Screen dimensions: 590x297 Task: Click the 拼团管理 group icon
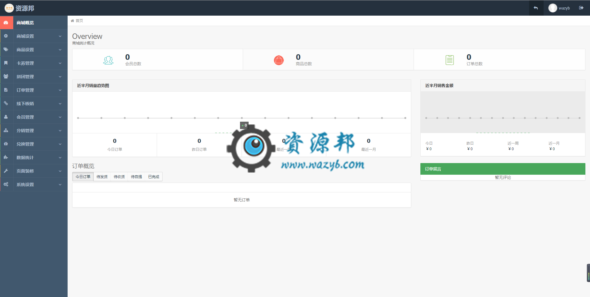pyautogui.click(x=6, y=76)
